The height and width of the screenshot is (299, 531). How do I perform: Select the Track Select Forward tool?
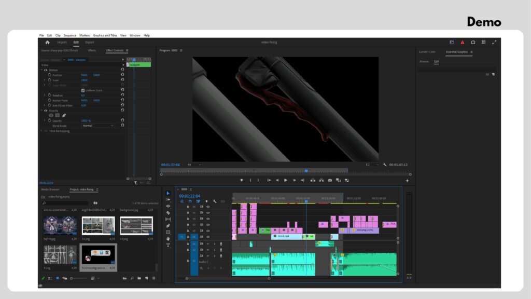click(168, 201)
